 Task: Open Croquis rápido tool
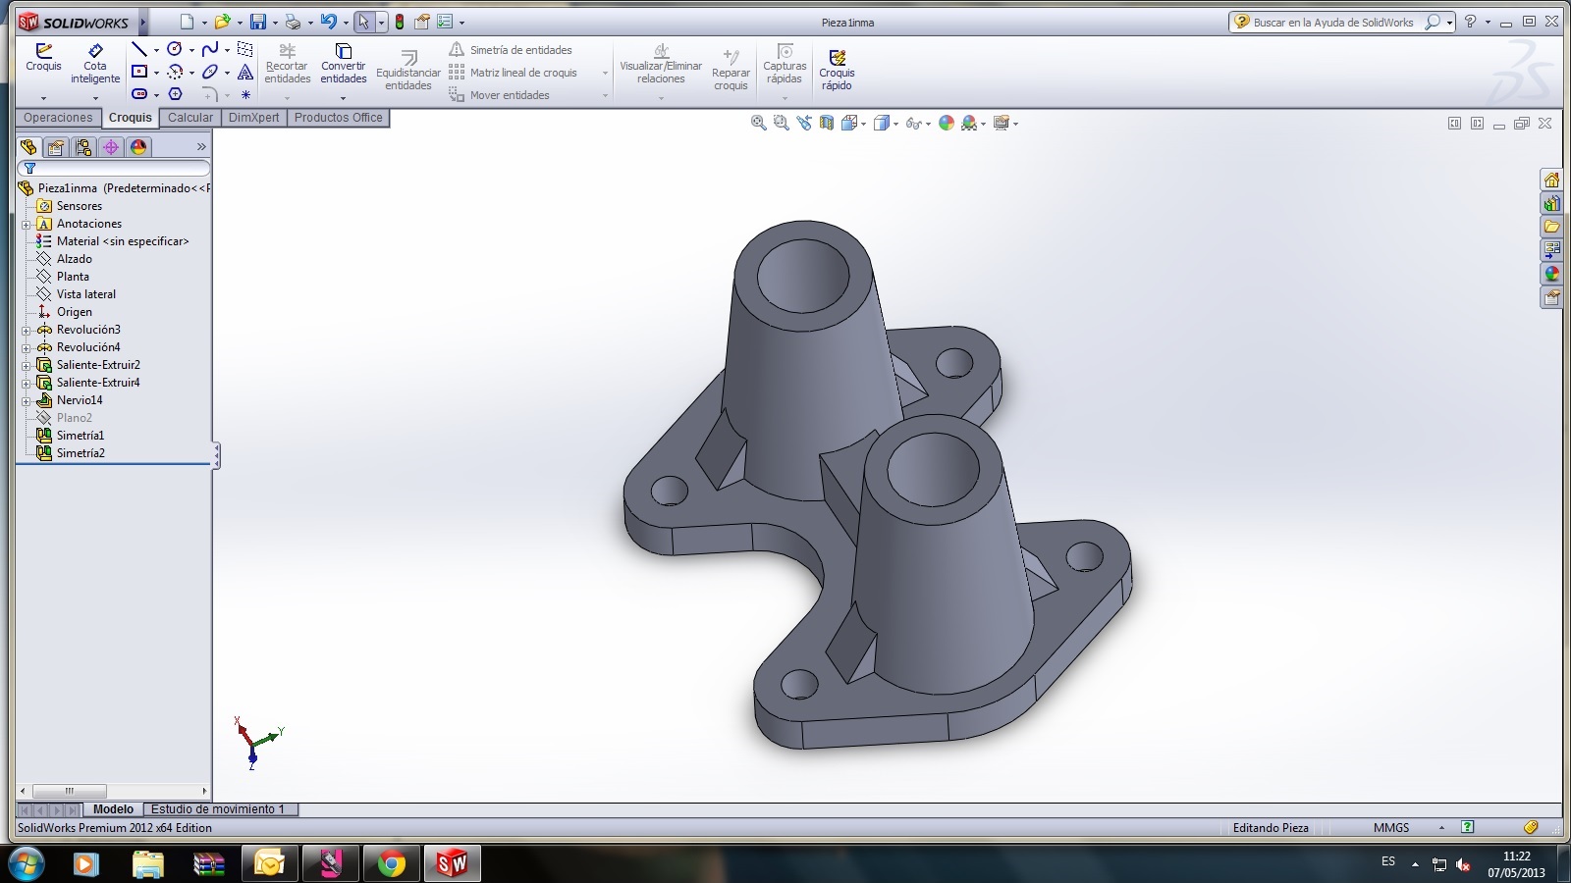[x=837, y=70]
